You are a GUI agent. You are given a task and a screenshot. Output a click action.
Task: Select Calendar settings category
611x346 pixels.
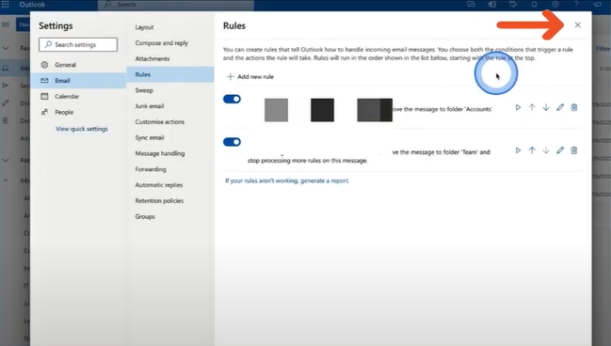pos(78,96)
